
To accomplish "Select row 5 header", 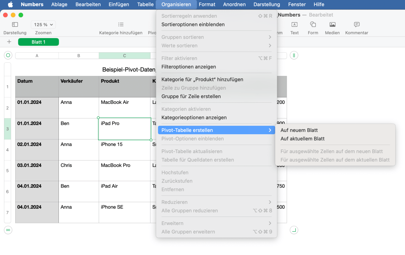I will (x=7, y=171).
